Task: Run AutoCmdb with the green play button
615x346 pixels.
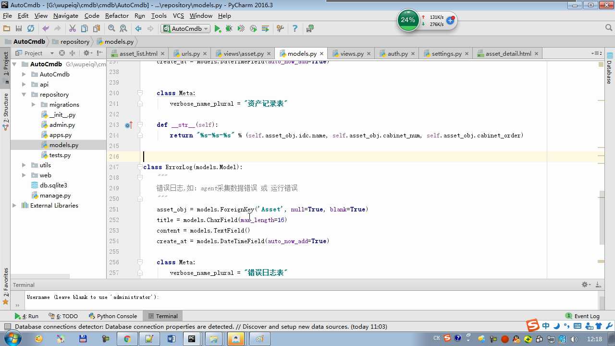Action: 218,28
